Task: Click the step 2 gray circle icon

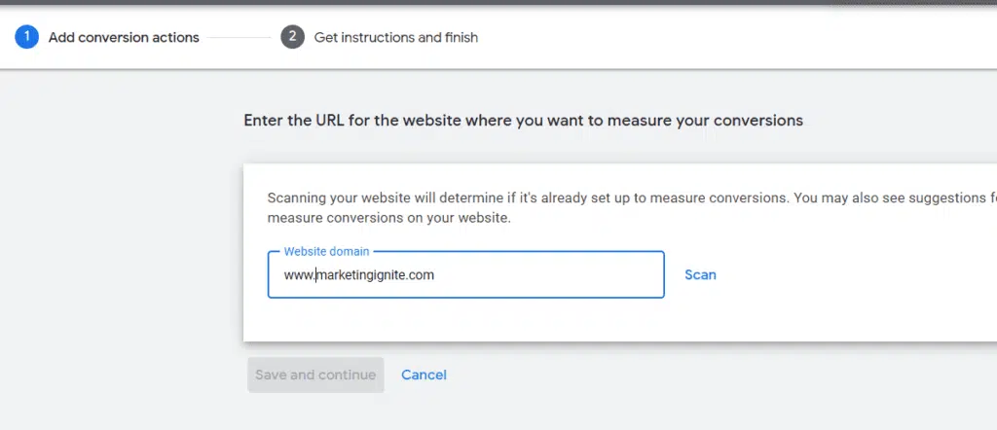Action: [x=291, y=37]
